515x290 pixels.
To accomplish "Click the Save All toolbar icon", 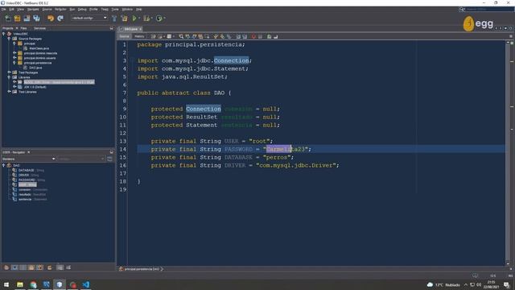I will pos(36,19).
